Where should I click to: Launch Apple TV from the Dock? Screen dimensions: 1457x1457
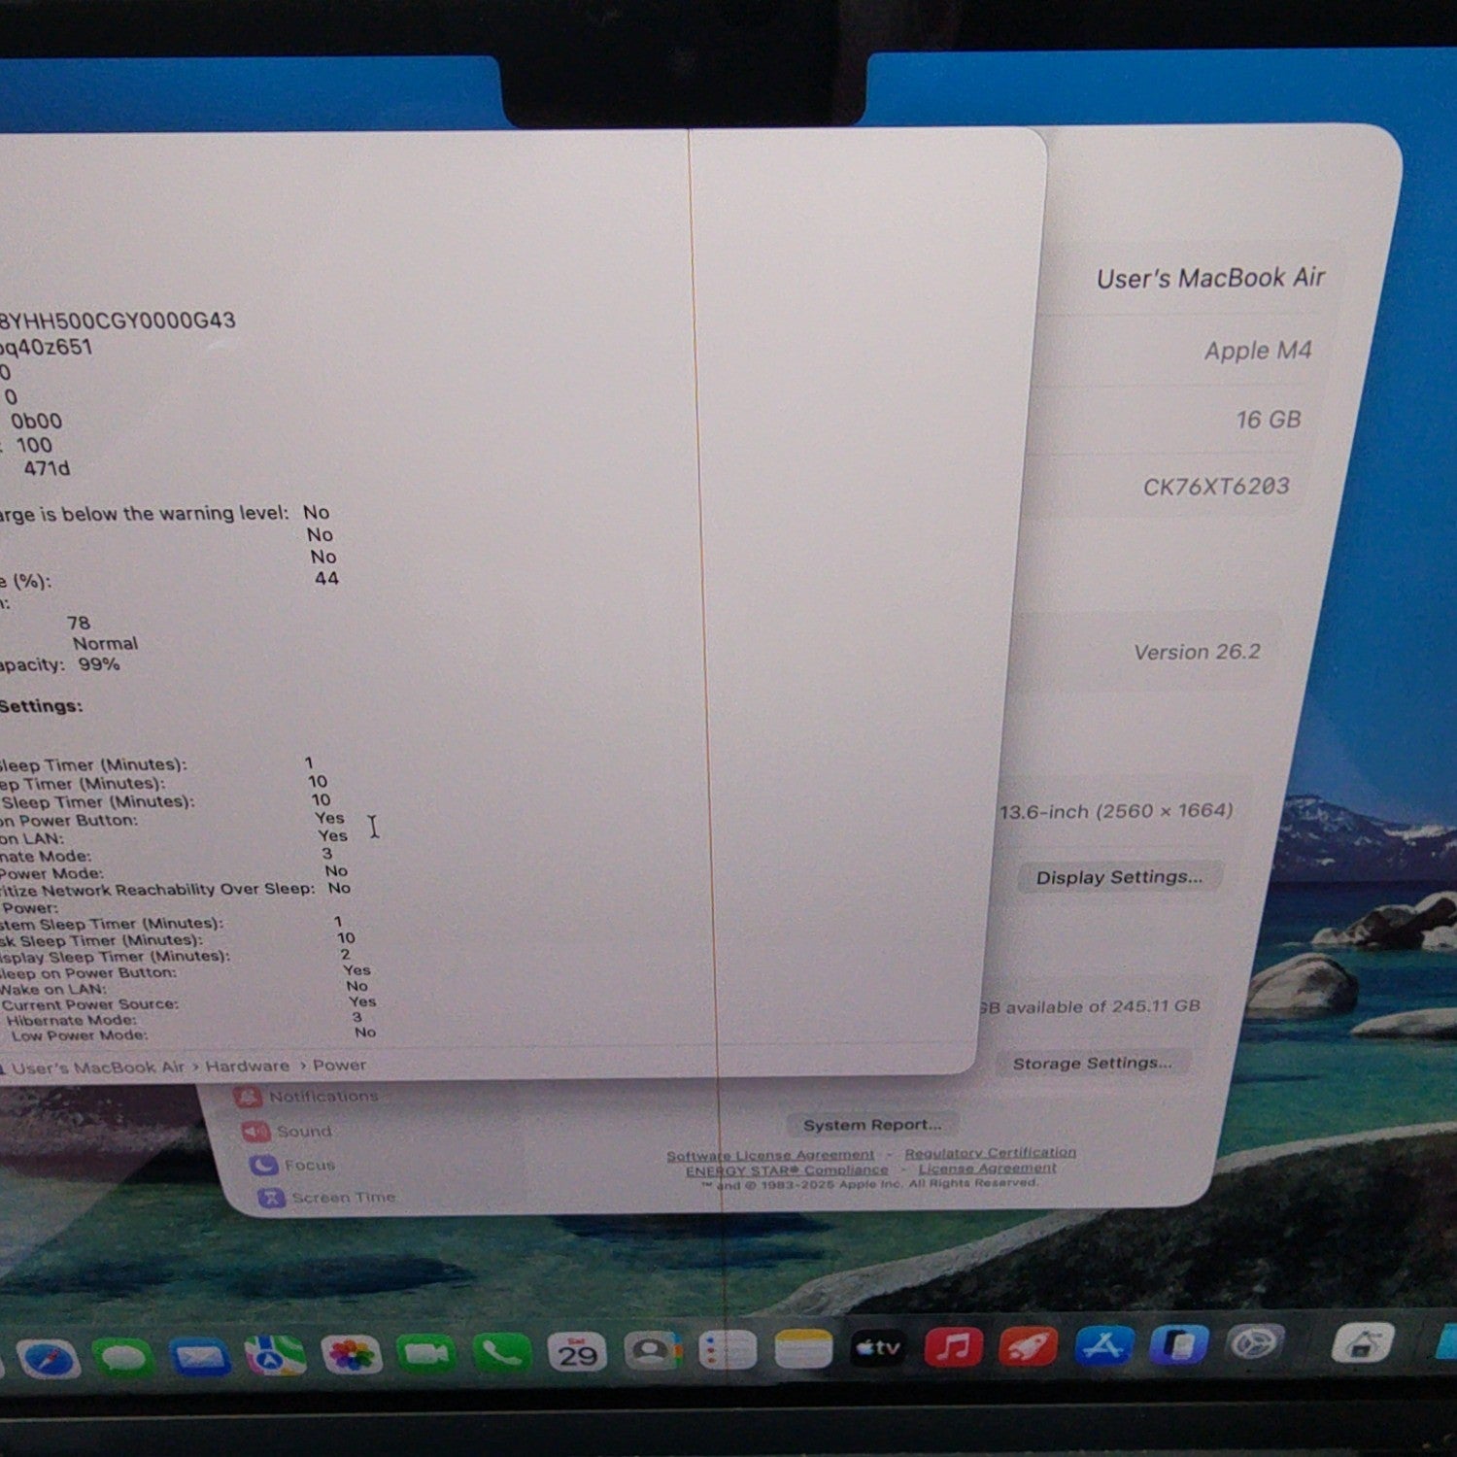pyautogui.click(x=877, y=1348)
